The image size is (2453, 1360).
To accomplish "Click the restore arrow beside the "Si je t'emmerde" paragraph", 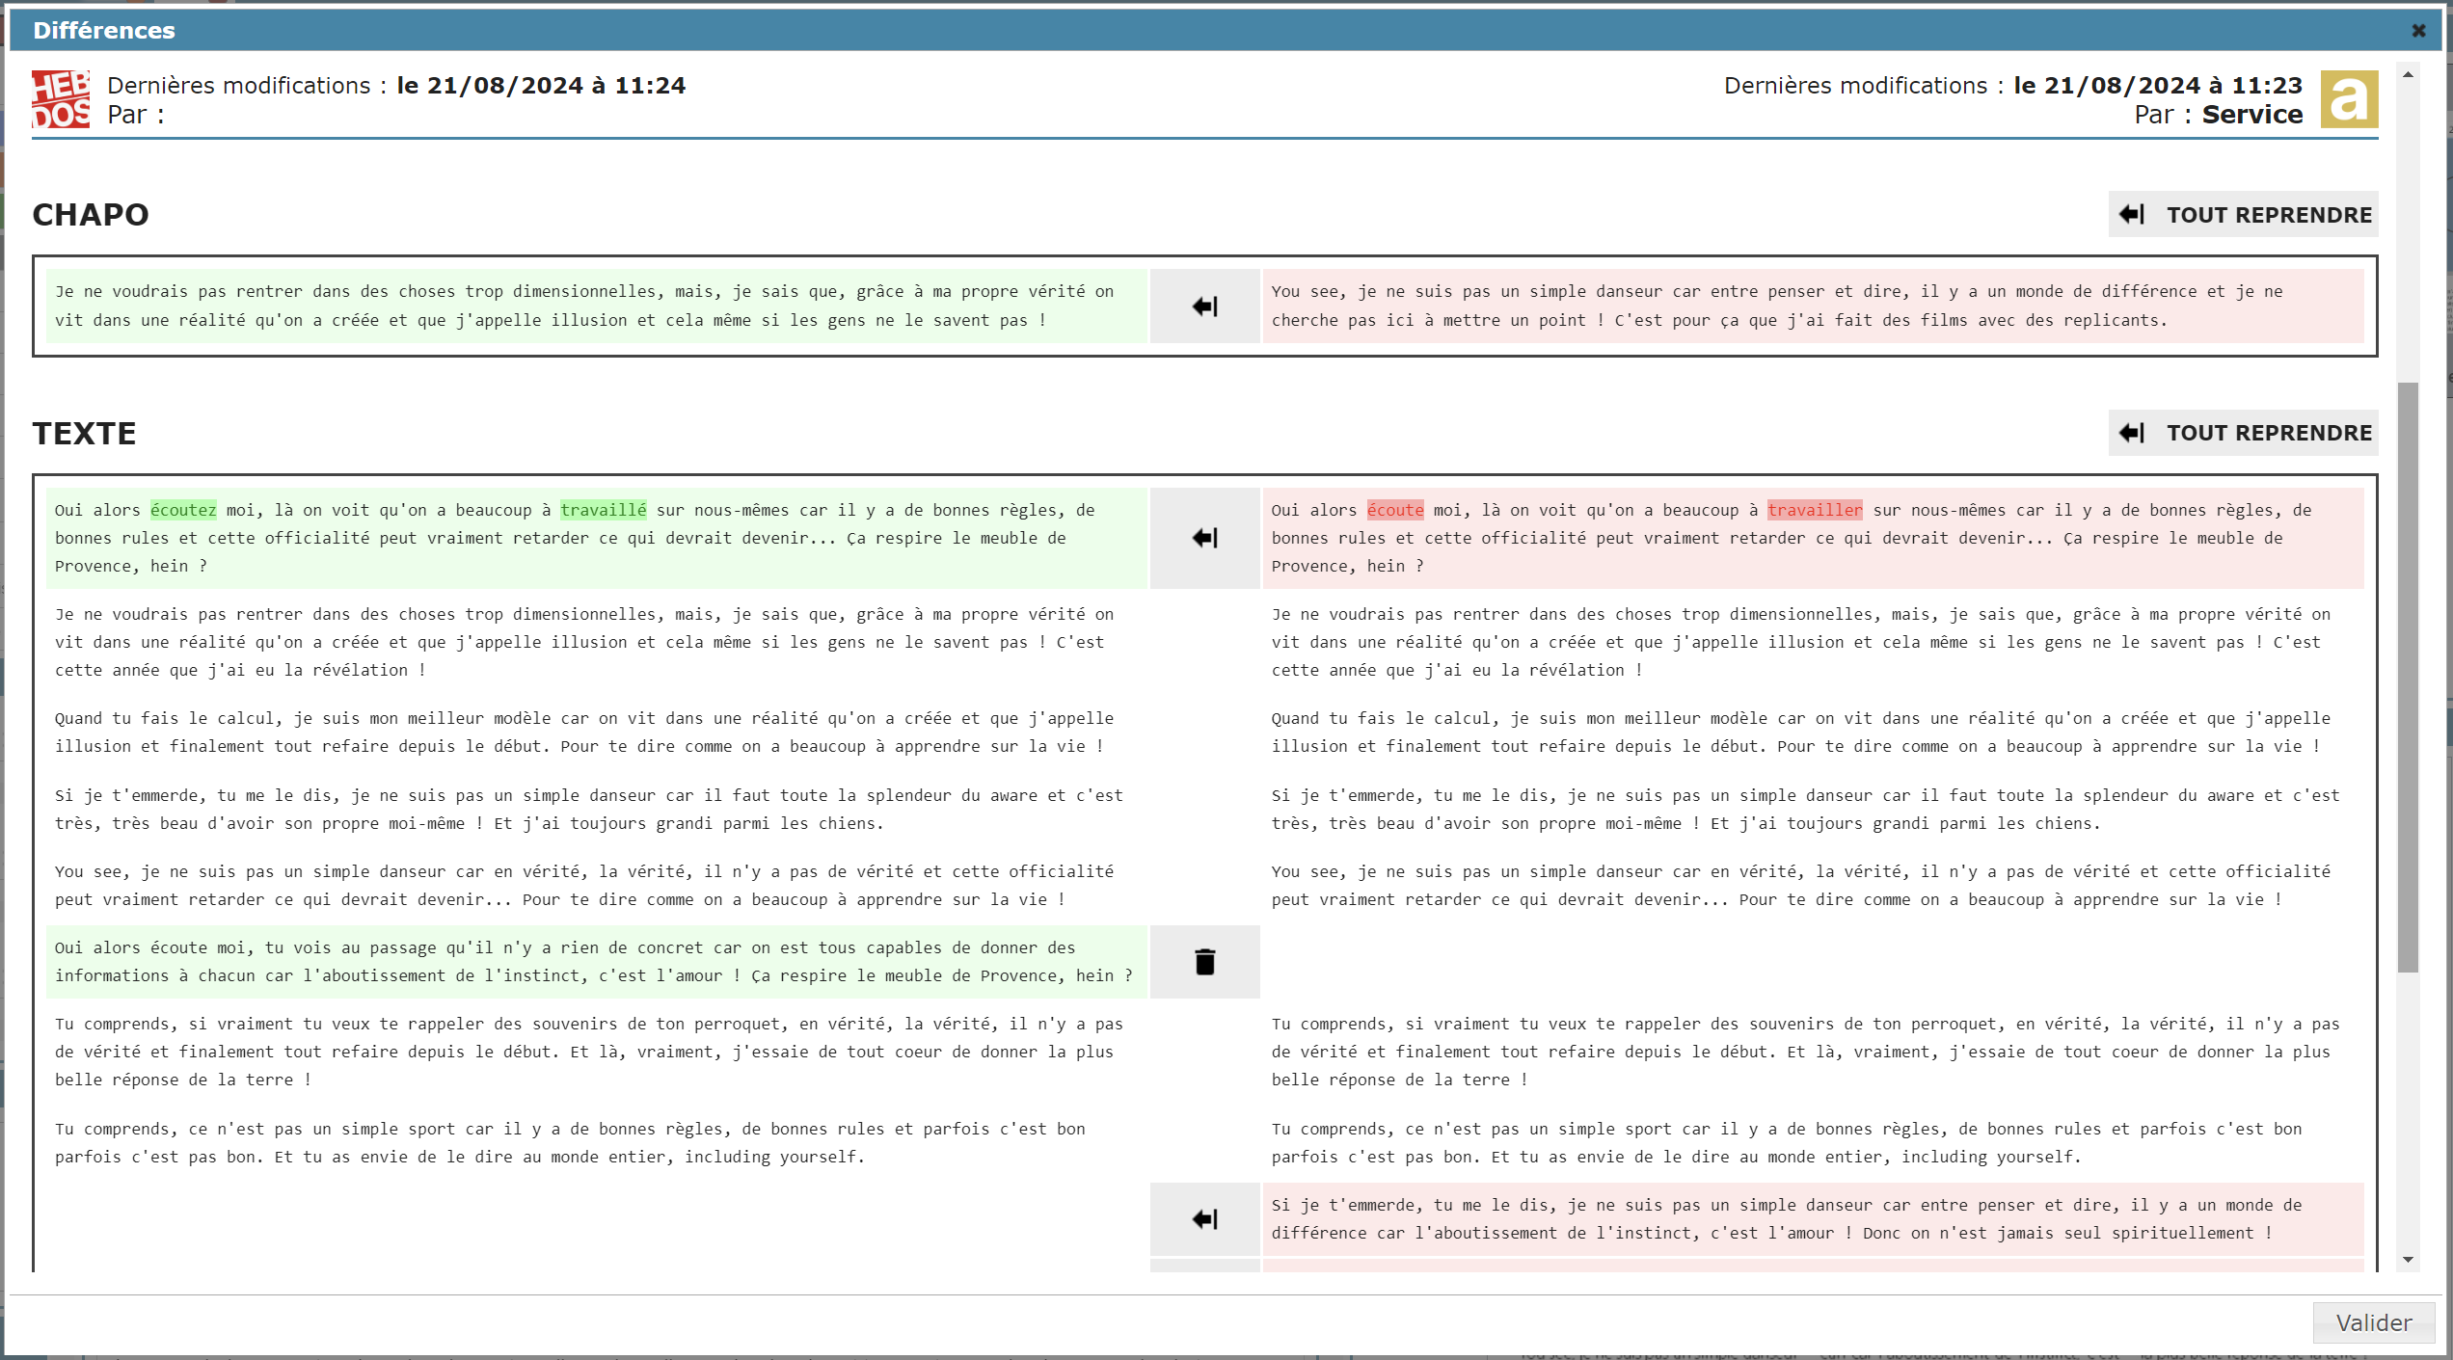I will tap(1204, 1219).
